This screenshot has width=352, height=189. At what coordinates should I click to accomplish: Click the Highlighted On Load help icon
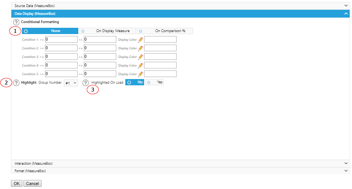point(86,83)
